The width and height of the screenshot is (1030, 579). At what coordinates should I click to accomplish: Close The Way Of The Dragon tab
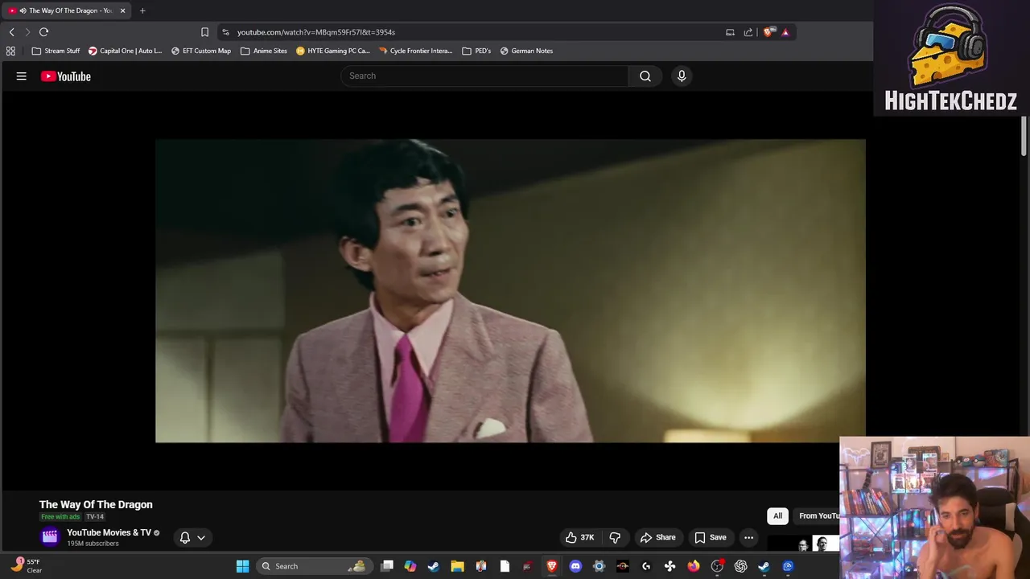click(x=122, y=10)
